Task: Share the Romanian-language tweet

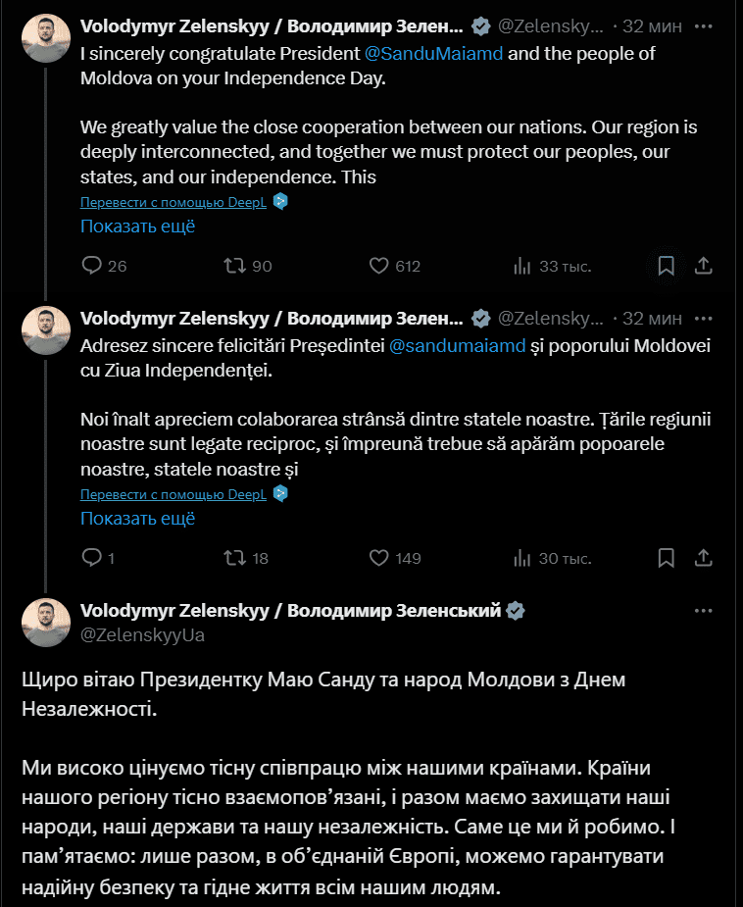Action: (x=703, y=558)
